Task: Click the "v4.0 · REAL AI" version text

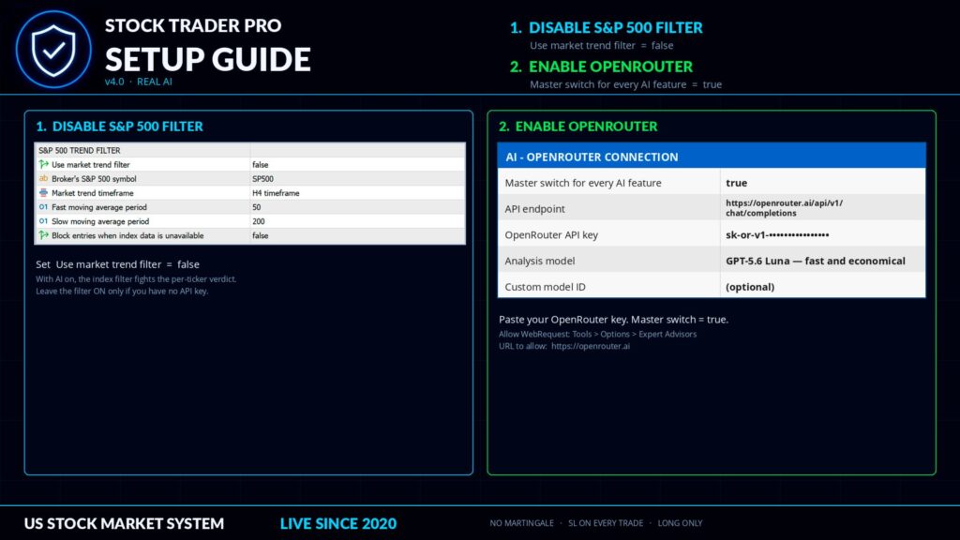Action: click(139, 82)
